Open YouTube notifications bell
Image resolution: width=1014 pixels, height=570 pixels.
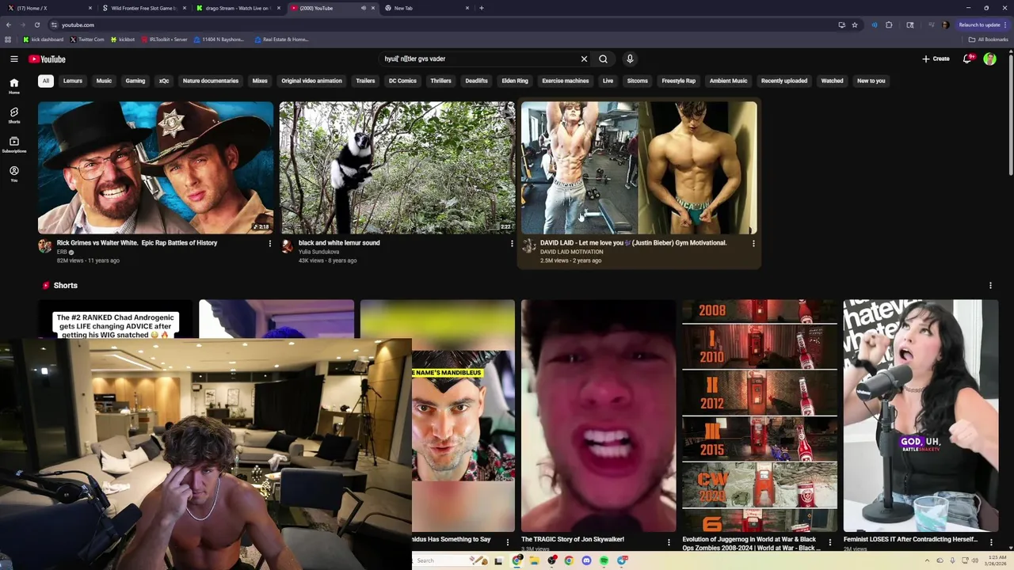[x=967, y=59]
